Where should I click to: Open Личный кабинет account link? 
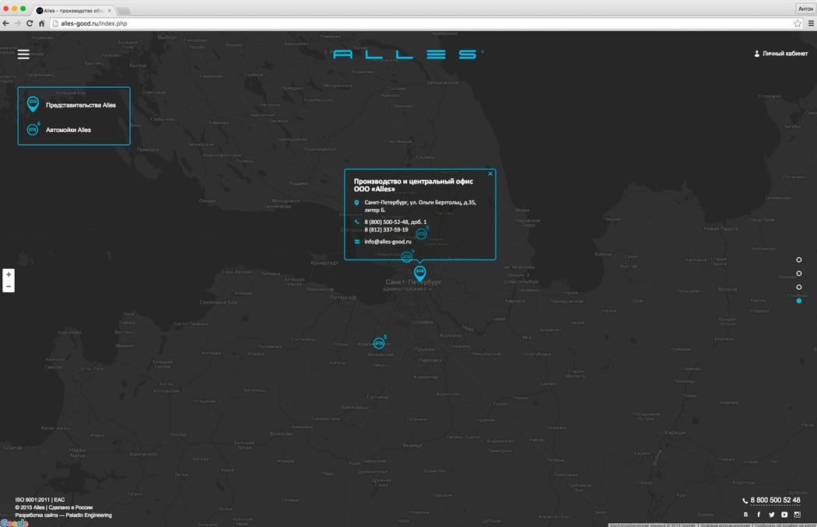click(780, 54)
